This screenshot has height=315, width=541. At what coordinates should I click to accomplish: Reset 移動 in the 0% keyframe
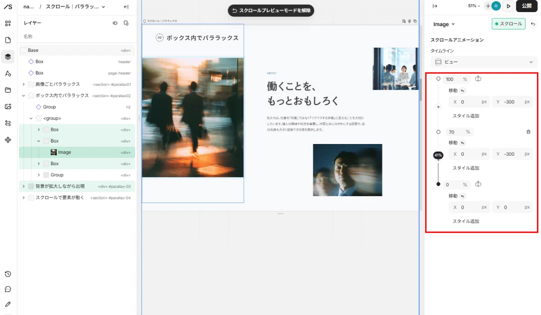(x=463, y=196)
